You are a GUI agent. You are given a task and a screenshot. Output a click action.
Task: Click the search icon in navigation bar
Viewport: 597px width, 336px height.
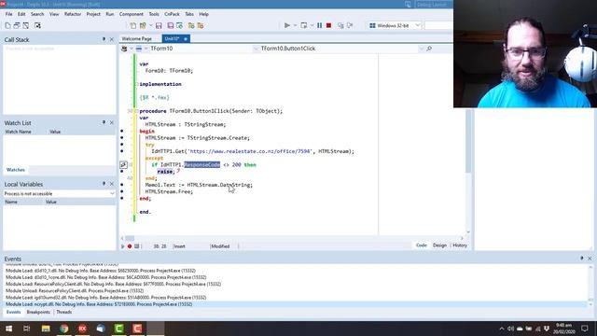coord(429,49)
